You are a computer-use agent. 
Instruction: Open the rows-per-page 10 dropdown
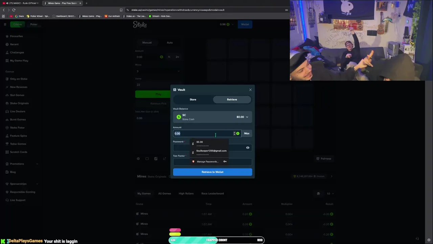coord(330,194)
